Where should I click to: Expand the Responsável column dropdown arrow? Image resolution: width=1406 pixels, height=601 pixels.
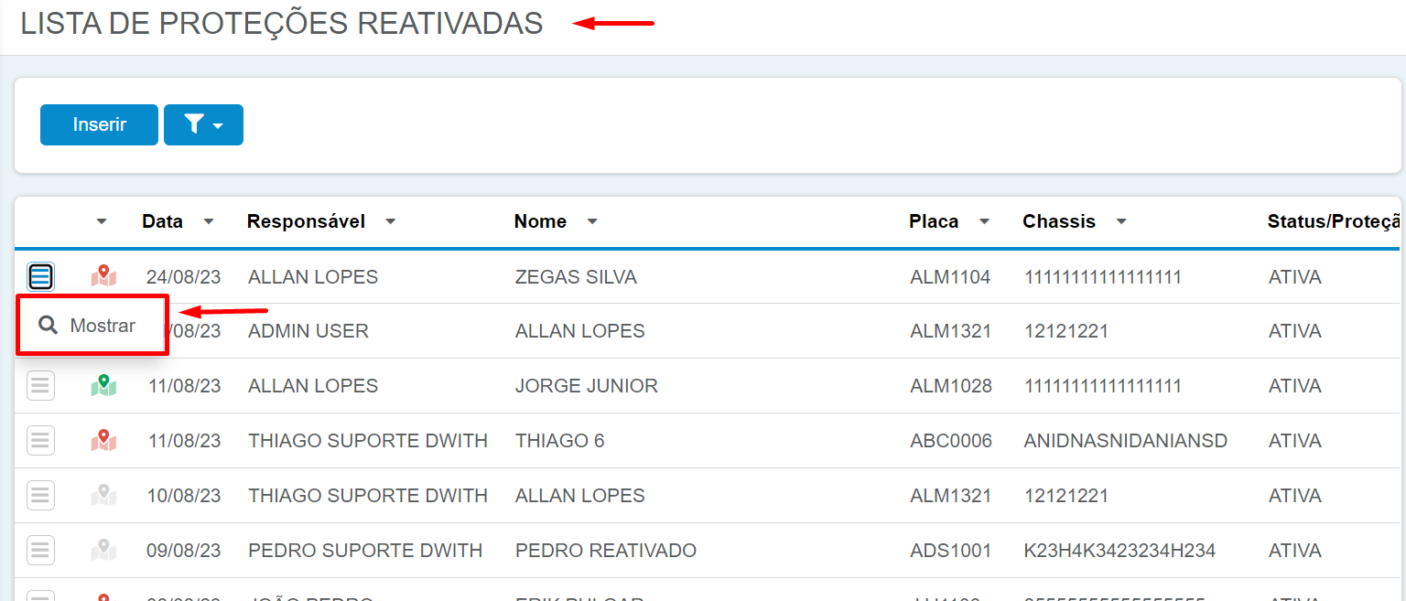tap(391, 221)
